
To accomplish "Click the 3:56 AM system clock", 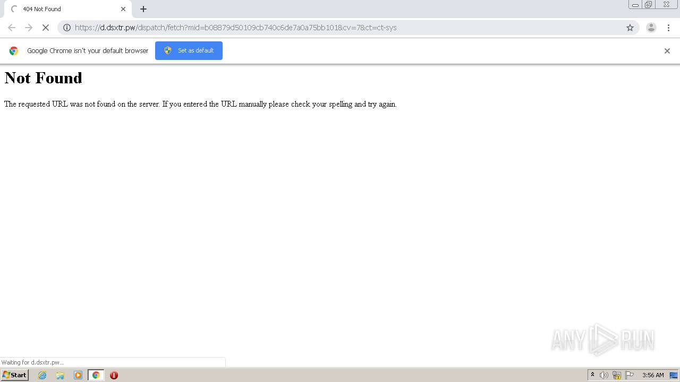I will pos(653,375).
